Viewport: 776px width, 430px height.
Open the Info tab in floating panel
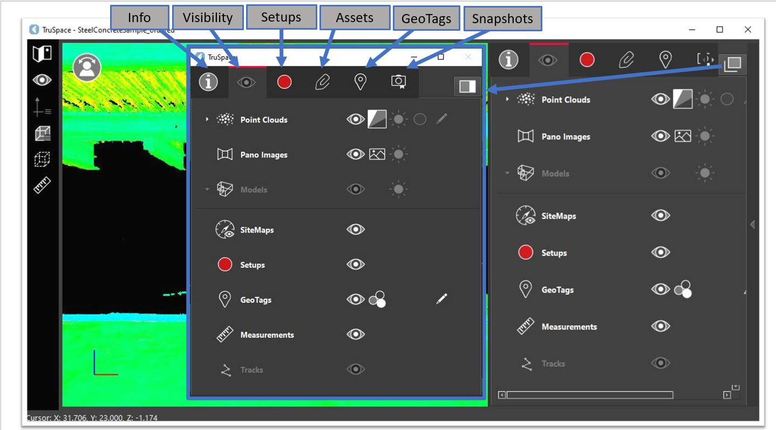208,82
